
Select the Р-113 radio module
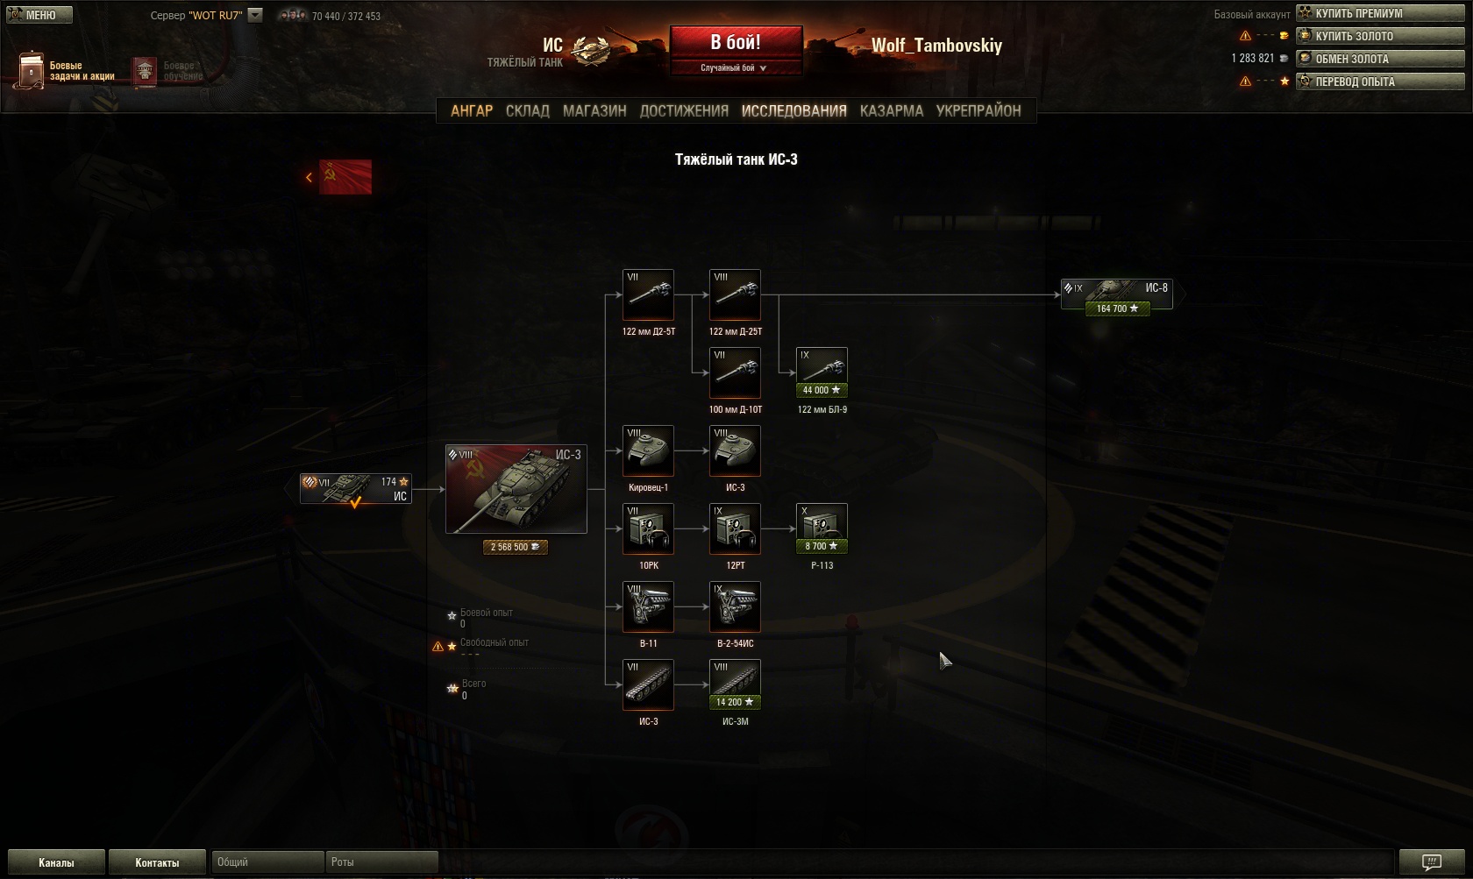click(822, 528)
